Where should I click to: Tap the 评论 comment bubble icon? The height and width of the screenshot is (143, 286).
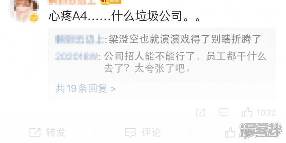click(x=130, y=132)
